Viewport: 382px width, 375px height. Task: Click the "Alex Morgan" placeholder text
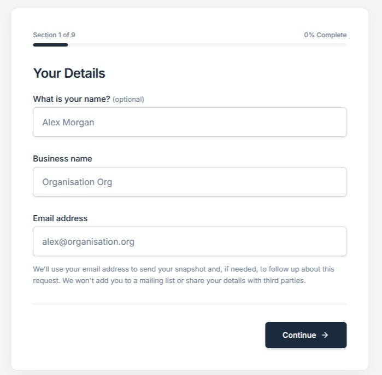[x=68, y=123]
